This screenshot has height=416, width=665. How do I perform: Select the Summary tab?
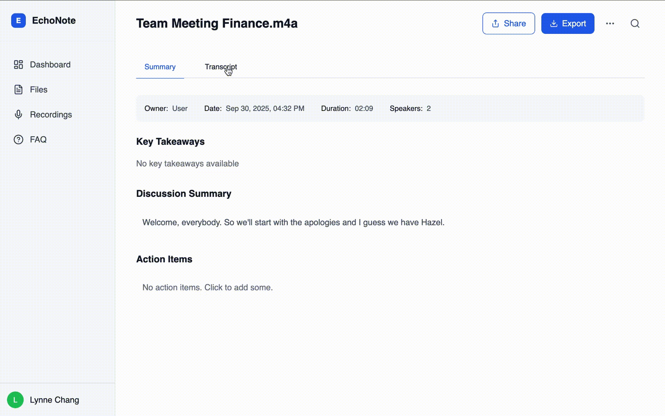(x=160, y=67)
